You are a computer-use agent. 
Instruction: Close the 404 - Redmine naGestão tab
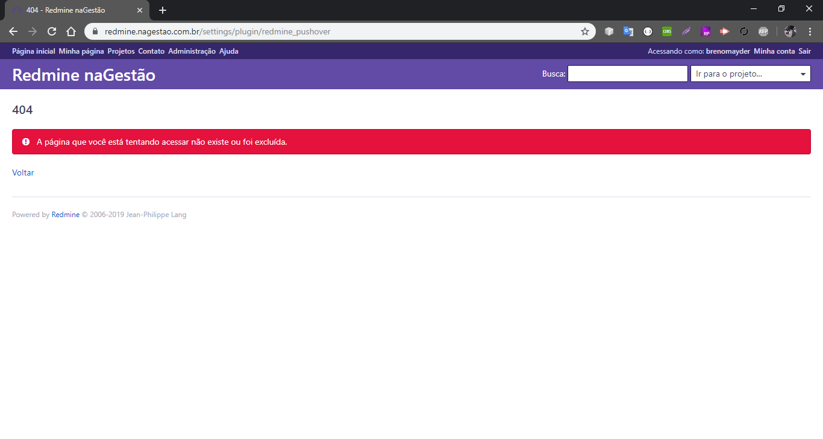(x=139, y=10)
